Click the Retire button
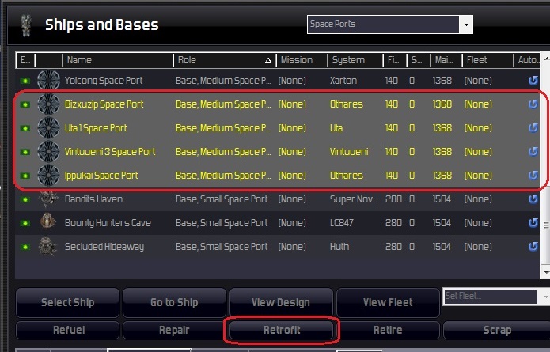The image size is (550, 352). click(x=388, y=331)
